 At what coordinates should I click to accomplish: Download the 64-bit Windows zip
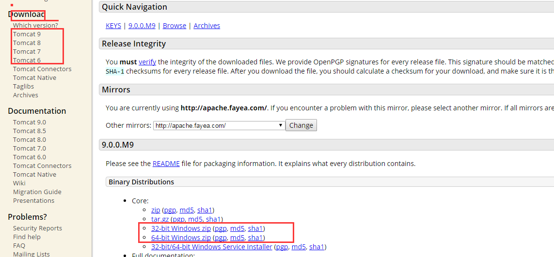[x=181, y=238]
